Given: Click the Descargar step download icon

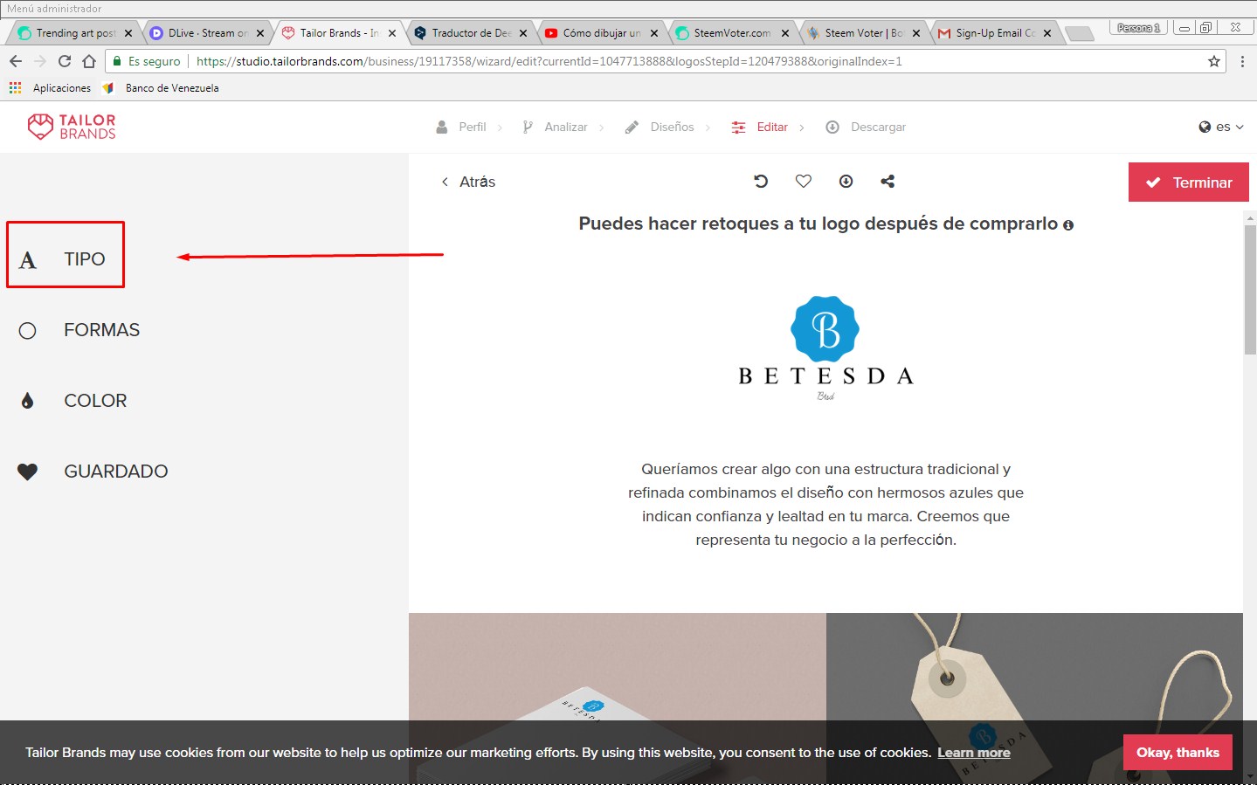Looking at the screenshot, I should pos(832,127).
